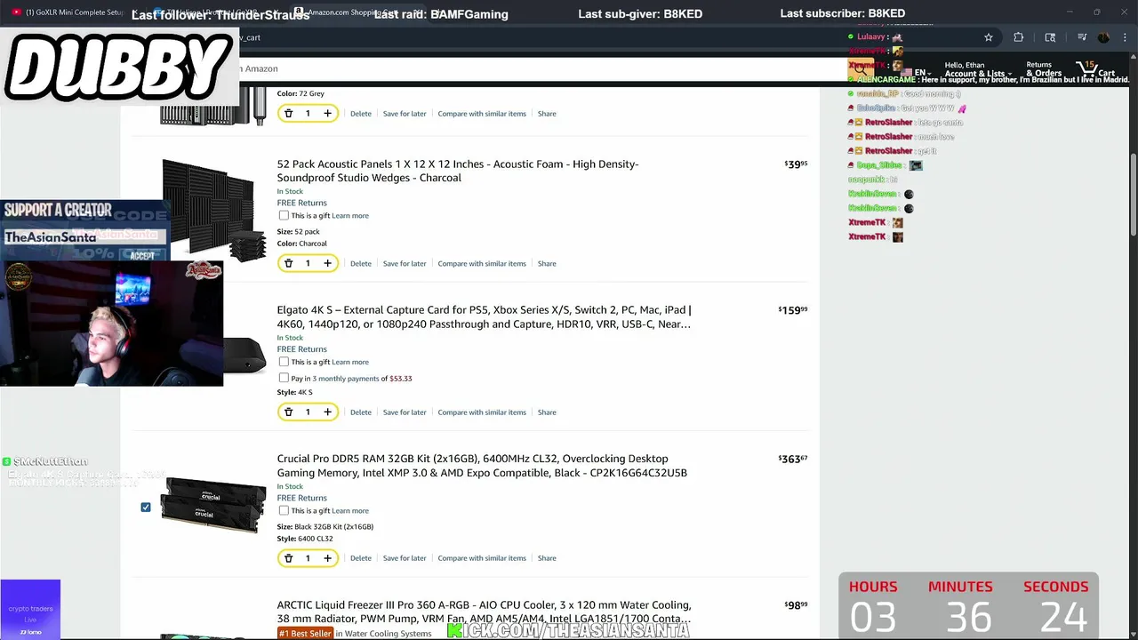Open the Elgato 4K S product title
Screen dimensions: 1138x640
pyautogui.click(x=485, y=317)
